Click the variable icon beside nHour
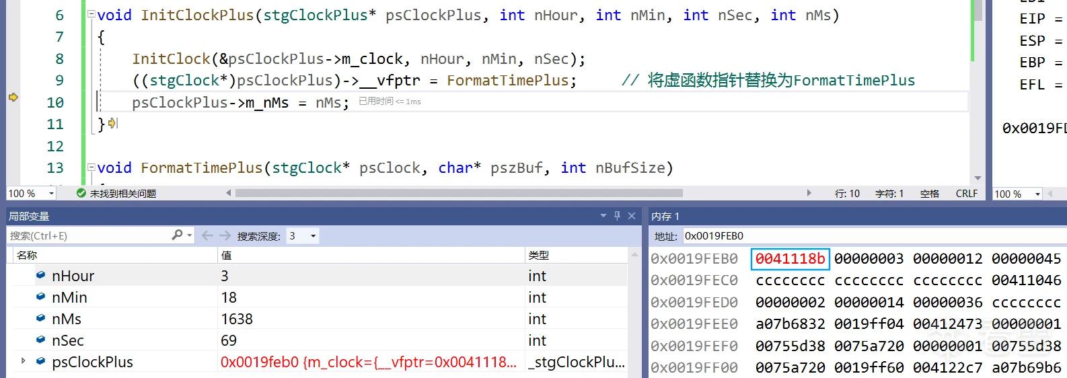Screen dimensions: 1067x378 [41, 275]
